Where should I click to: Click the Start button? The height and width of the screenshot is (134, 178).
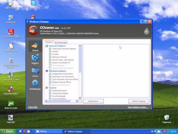tap(9, 131)
